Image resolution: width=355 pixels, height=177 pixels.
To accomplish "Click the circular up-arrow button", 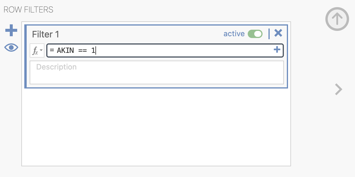I will [337, 19].
